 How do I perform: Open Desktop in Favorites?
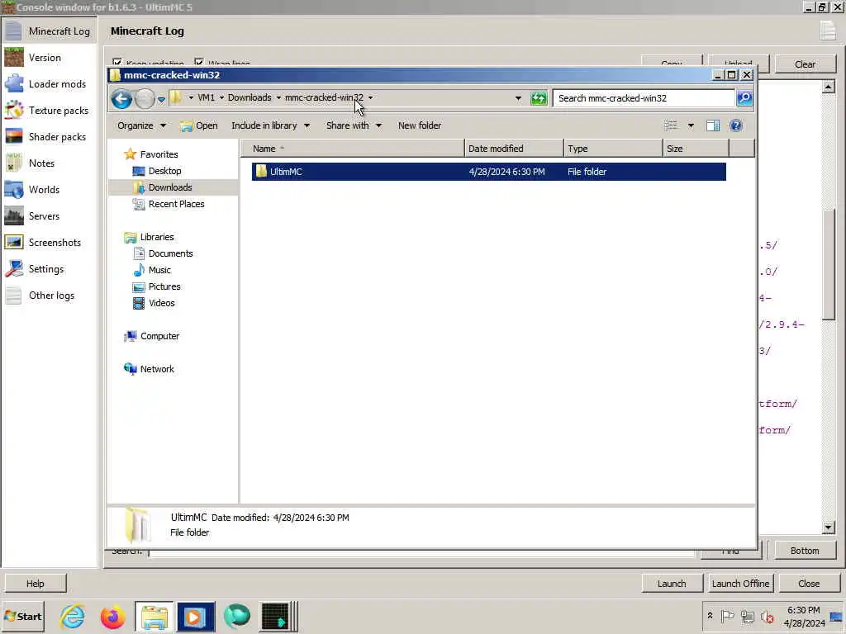(x=164, y=171)
